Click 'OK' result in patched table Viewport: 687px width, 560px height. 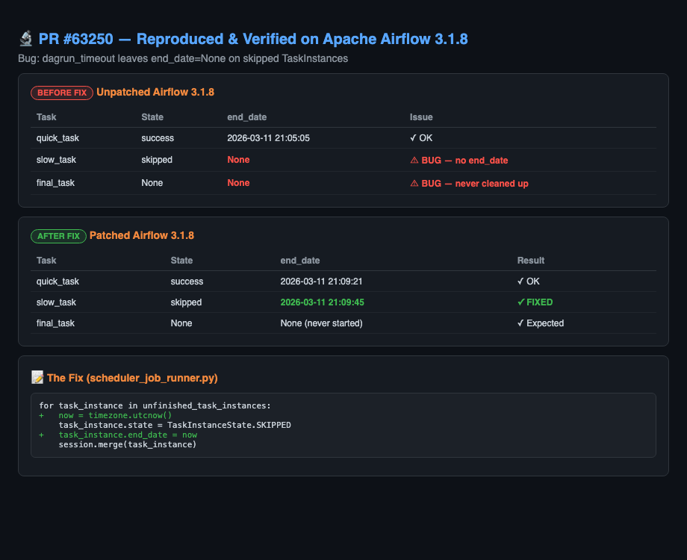click(529, 281)
